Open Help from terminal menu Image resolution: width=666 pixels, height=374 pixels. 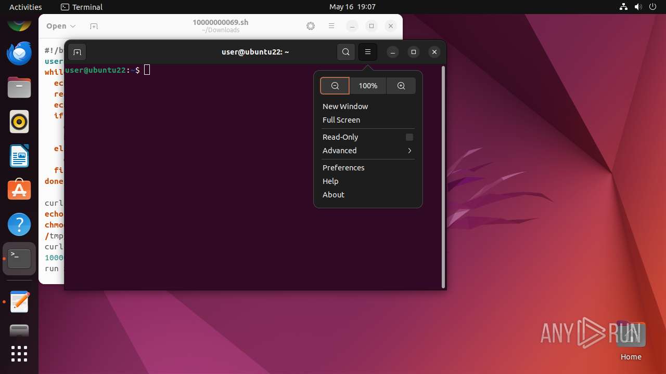tap(368, 181)
